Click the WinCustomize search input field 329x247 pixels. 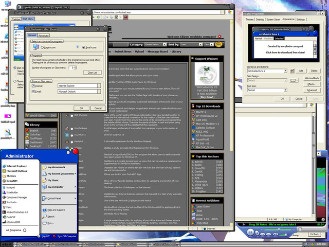pos(120,44)
